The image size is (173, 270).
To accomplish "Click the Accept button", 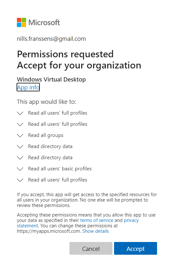I will coord(135,248).
